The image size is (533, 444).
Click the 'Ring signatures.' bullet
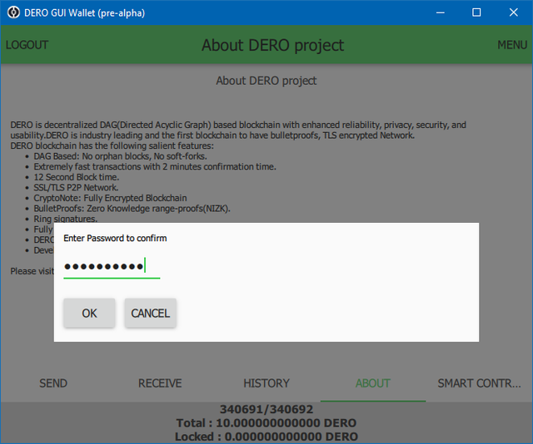coord(66,219)
